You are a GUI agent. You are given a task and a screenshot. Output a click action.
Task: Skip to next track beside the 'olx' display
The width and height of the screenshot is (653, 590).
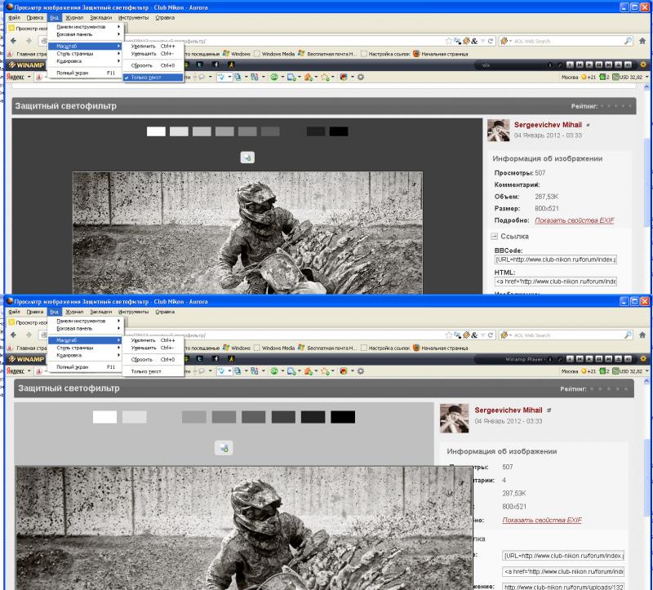tap(608, 64)
